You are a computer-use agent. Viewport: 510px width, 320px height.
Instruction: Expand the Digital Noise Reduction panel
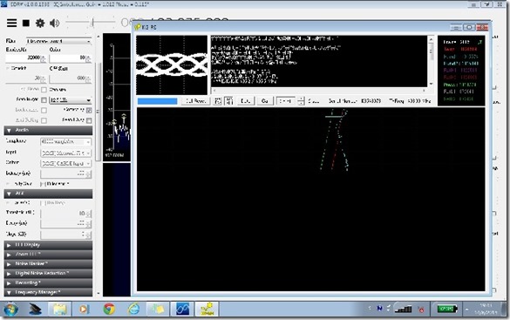point(48,274)
